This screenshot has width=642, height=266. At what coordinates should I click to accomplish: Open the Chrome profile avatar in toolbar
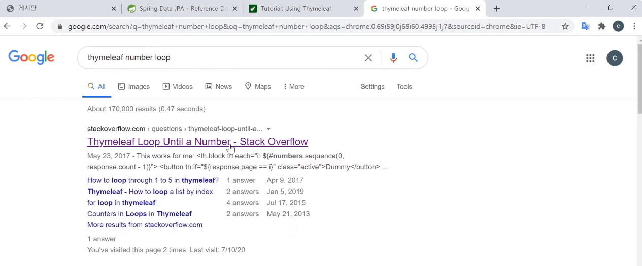point(618,26)
